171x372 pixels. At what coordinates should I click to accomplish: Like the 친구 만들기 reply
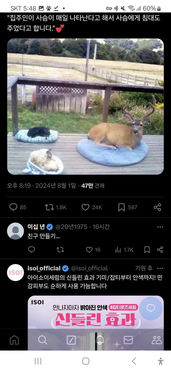89,250
